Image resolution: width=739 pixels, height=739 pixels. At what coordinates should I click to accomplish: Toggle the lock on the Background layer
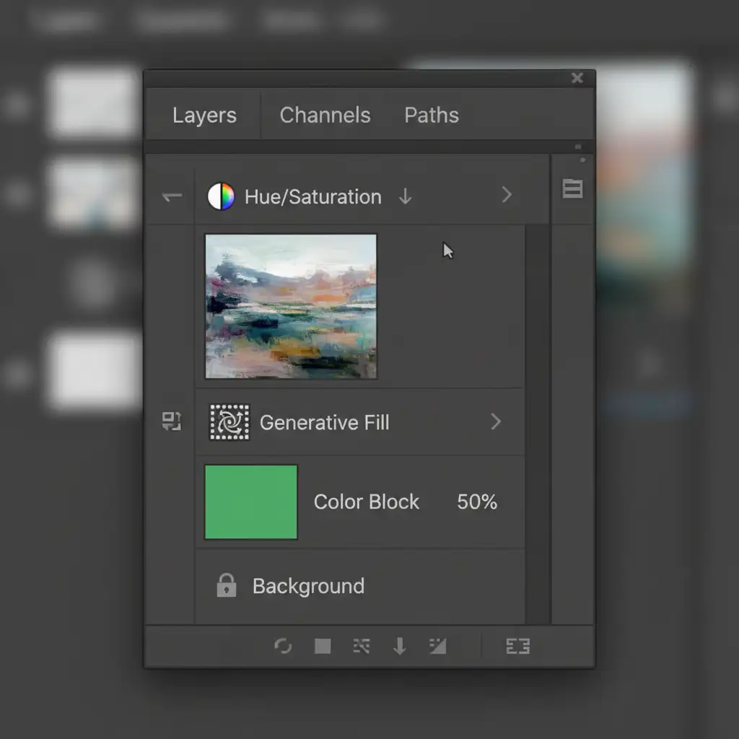coord(226,585)
